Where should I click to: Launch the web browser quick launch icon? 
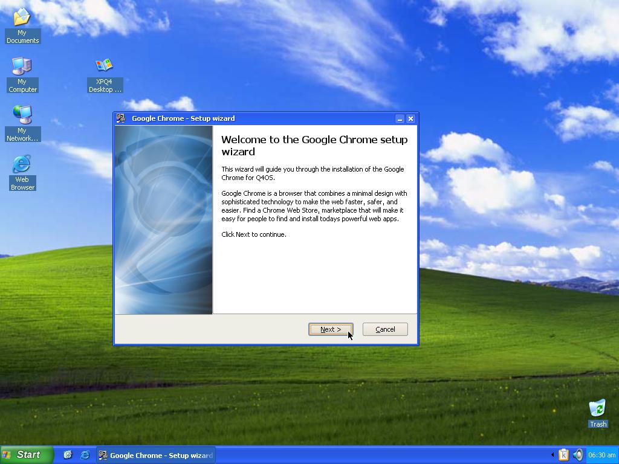pos(85,455)
